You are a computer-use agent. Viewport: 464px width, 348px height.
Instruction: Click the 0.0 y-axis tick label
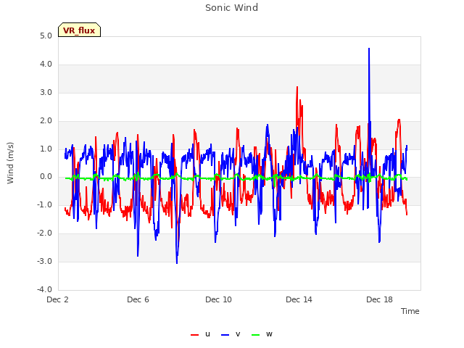[46, 177]
